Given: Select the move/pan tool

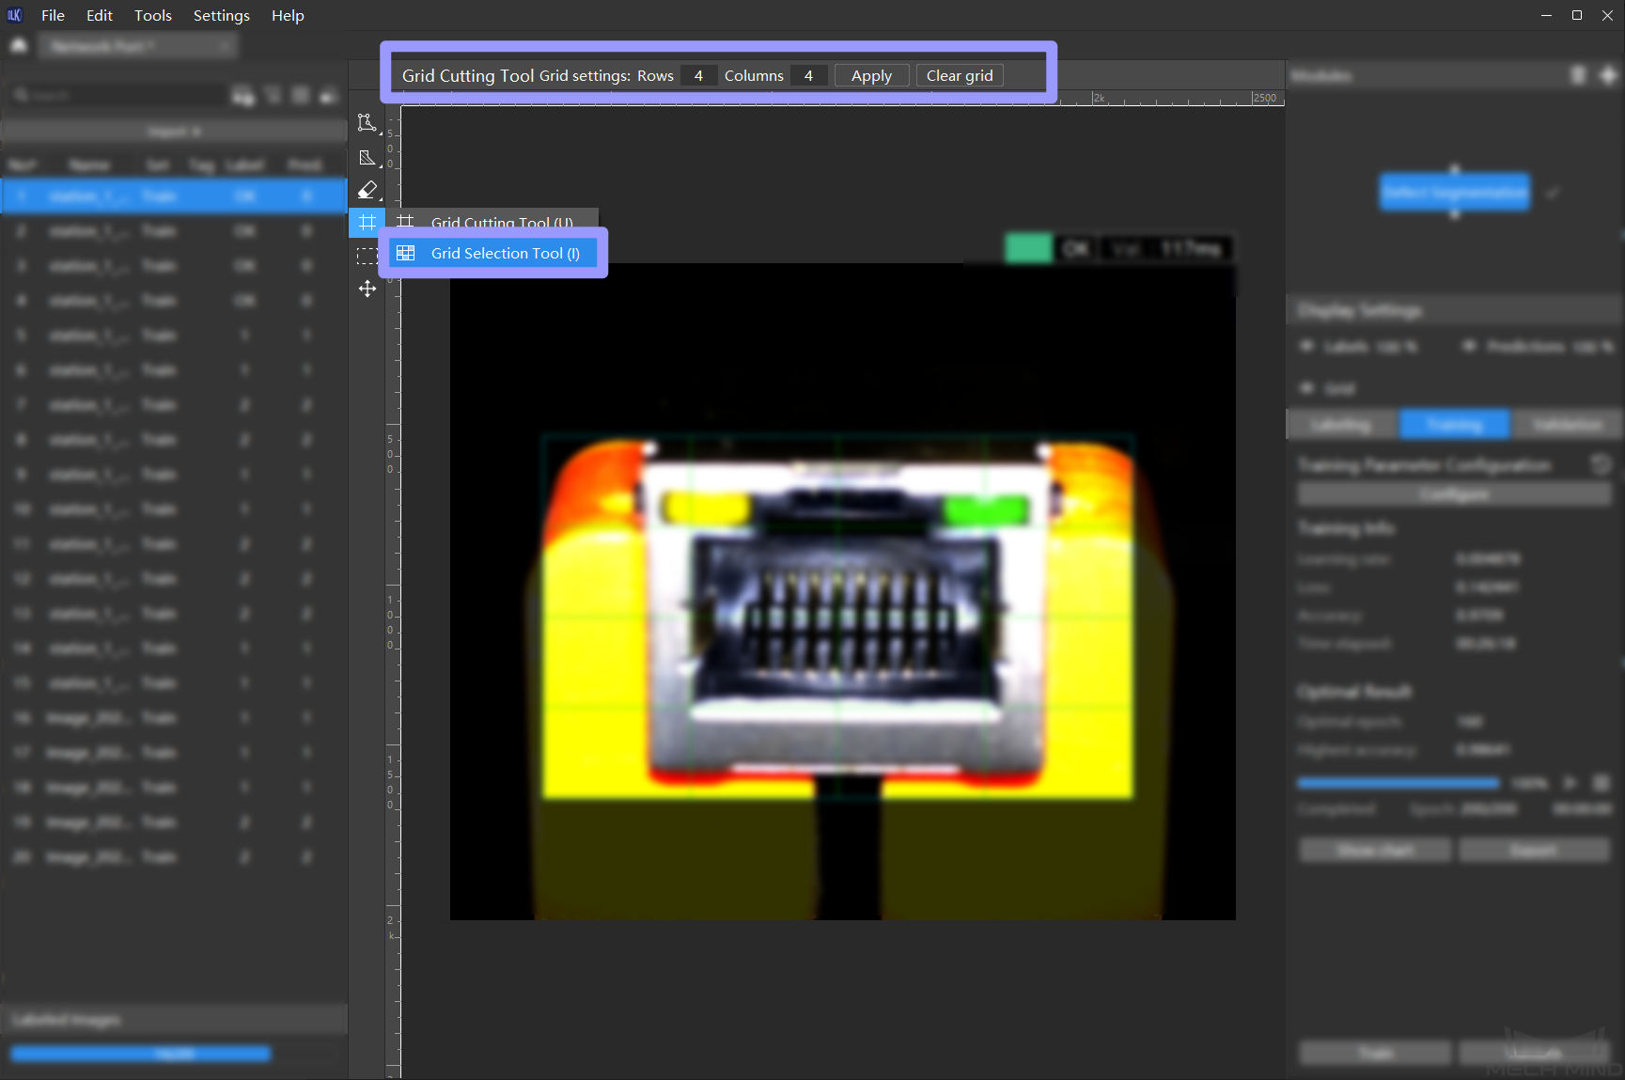Looking at the screenshot, I should click(x=367, y=289).
